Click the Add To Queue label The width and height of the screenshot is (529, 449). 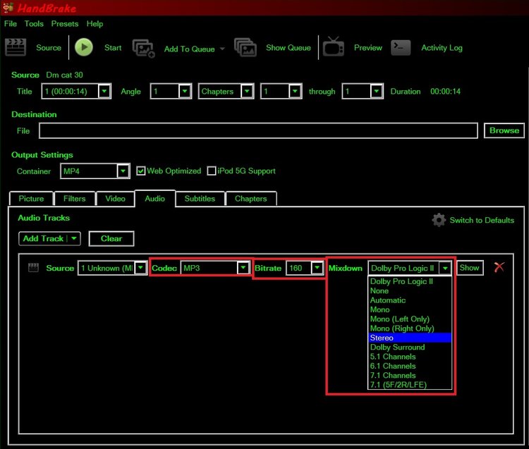pyautogui.click(x=189, y=49)
